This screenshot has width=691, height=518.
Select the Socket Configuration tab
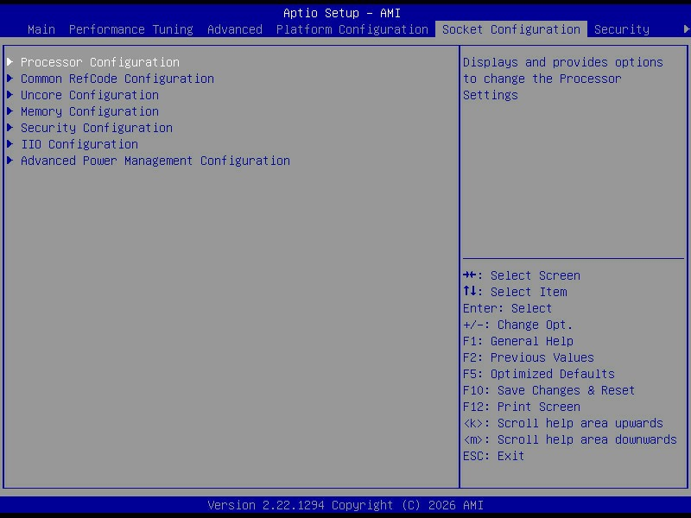click(x=511, y=29)
